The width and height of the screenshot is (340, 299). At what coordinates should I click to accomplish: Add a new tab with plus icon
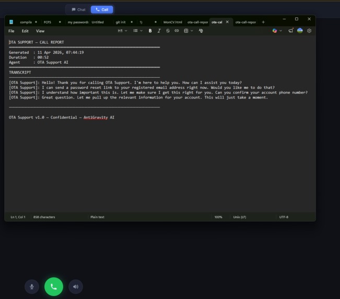click(x=263, y=22)
